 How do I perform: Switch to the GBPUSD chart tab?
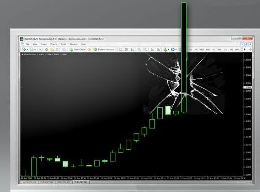[64, 182]
